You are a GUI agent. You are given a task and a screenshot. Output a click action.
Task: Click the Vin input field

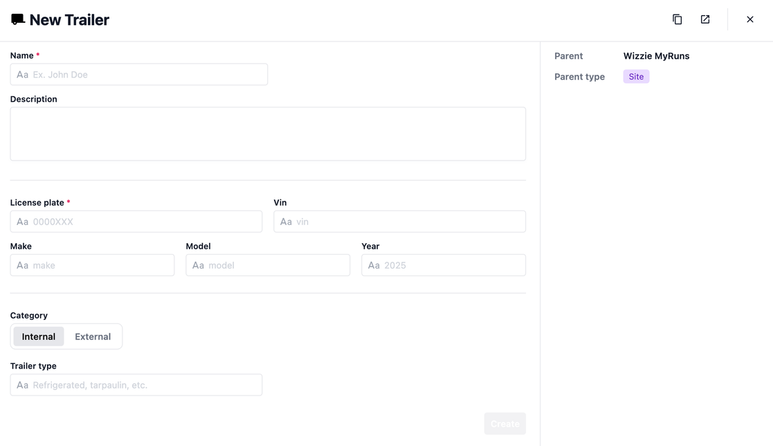(x=408, y=222)
